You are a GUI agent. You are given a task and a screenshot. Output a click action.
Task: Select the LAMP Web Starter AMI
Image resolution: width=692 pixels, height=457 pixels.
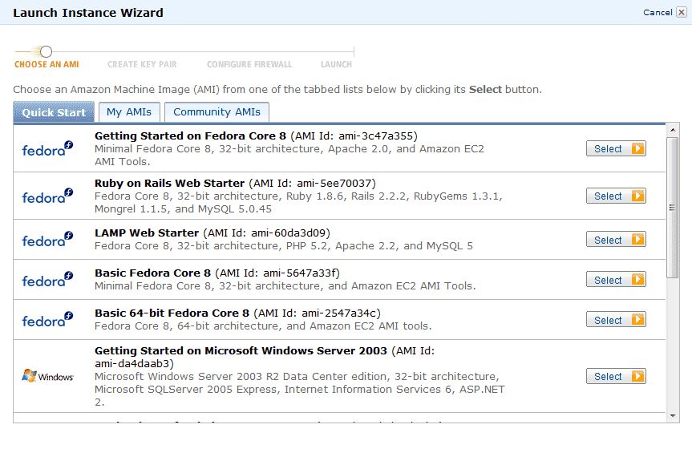[x=616, y=240]
